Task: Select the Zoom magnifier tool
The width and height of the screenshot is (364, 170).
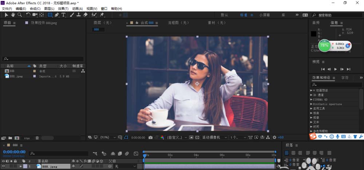Action: coord(20,15)
